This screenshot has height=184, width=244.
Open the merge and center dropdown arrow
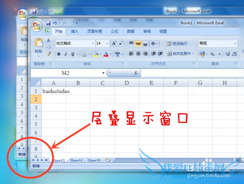193,54
